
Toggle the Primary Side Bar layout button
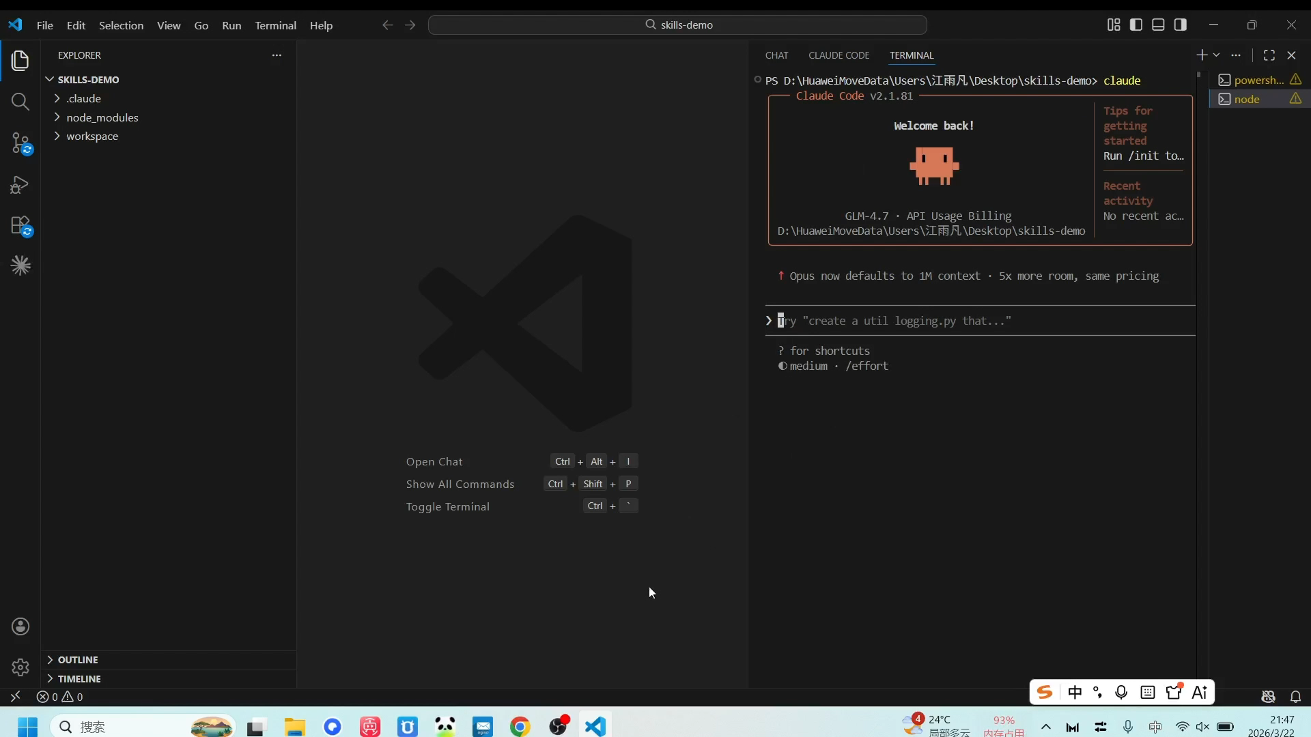pos(1136,25)
